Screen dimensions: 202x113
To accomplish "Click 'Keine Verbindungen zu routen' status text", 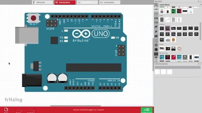I will [x=88, y=110].
